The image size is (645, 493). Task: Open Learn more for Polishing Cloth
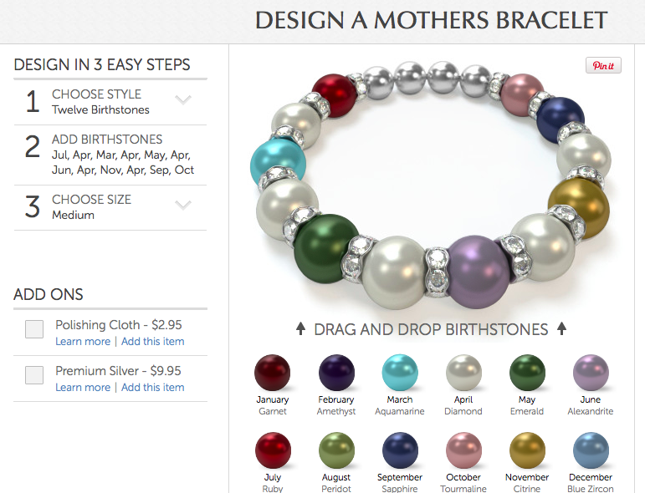(x=83, y=342)
